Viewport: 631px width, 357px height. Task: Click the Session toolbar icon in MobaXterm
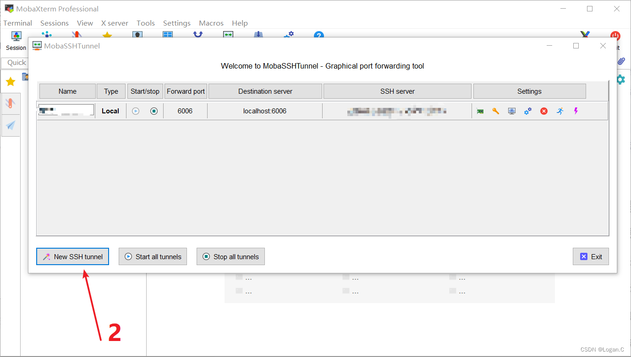click(x=16, y=41)
